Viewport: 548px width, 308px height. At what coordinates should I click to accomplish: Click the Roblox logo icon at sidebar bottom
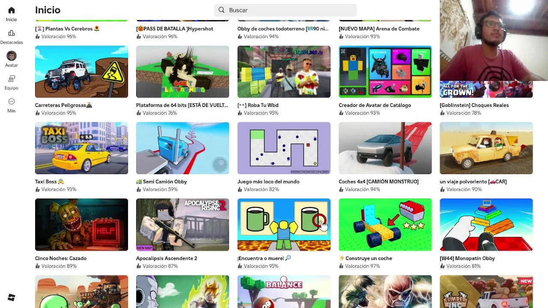[12, 297]
